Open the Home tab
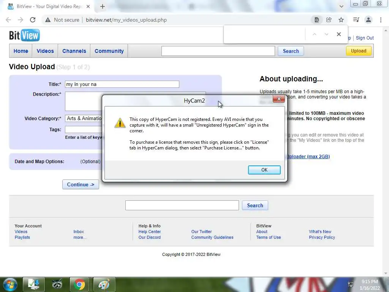 21,51
